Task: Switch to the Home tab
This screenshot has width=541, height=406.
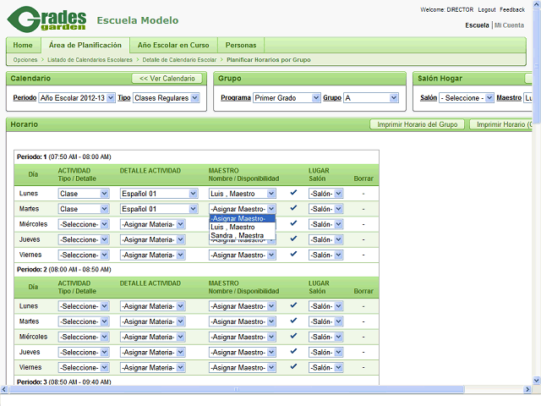Action: tap(23, 45)
